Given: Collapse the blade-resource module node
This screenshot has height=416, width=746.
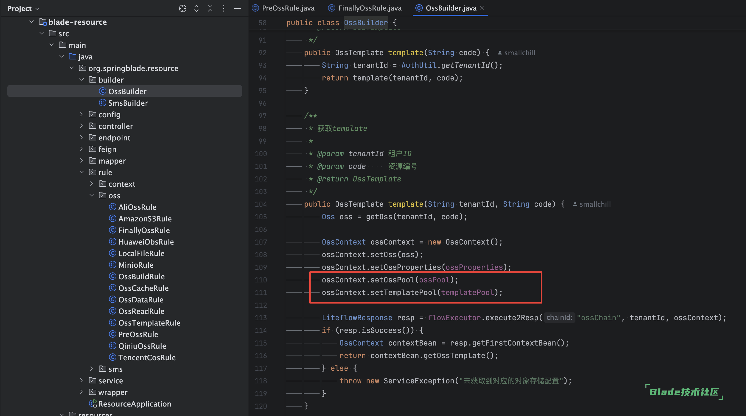Looking at the screenshot, I should tap(32, 22).
